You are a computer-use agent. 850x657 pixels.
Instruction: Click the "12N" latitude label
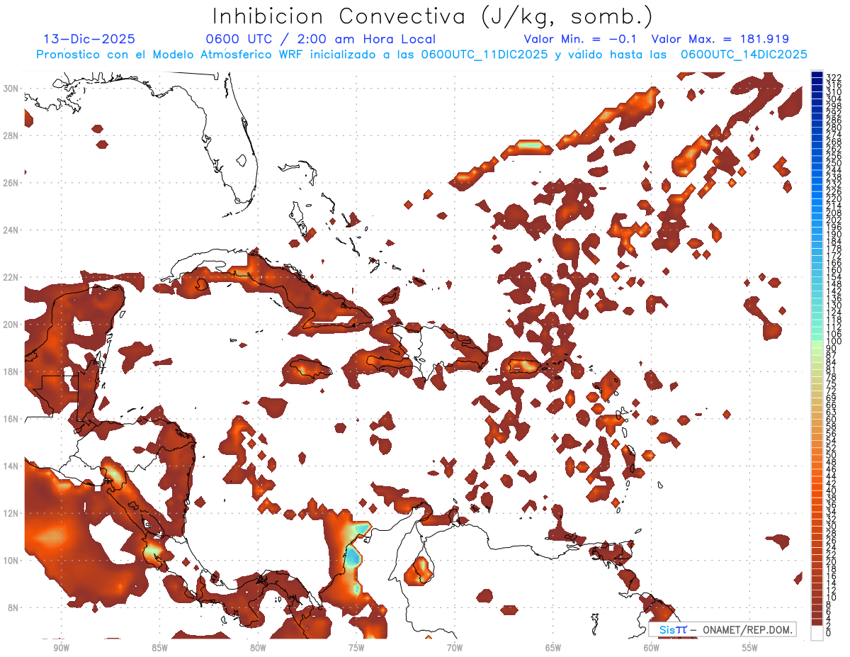click(11, 513)
